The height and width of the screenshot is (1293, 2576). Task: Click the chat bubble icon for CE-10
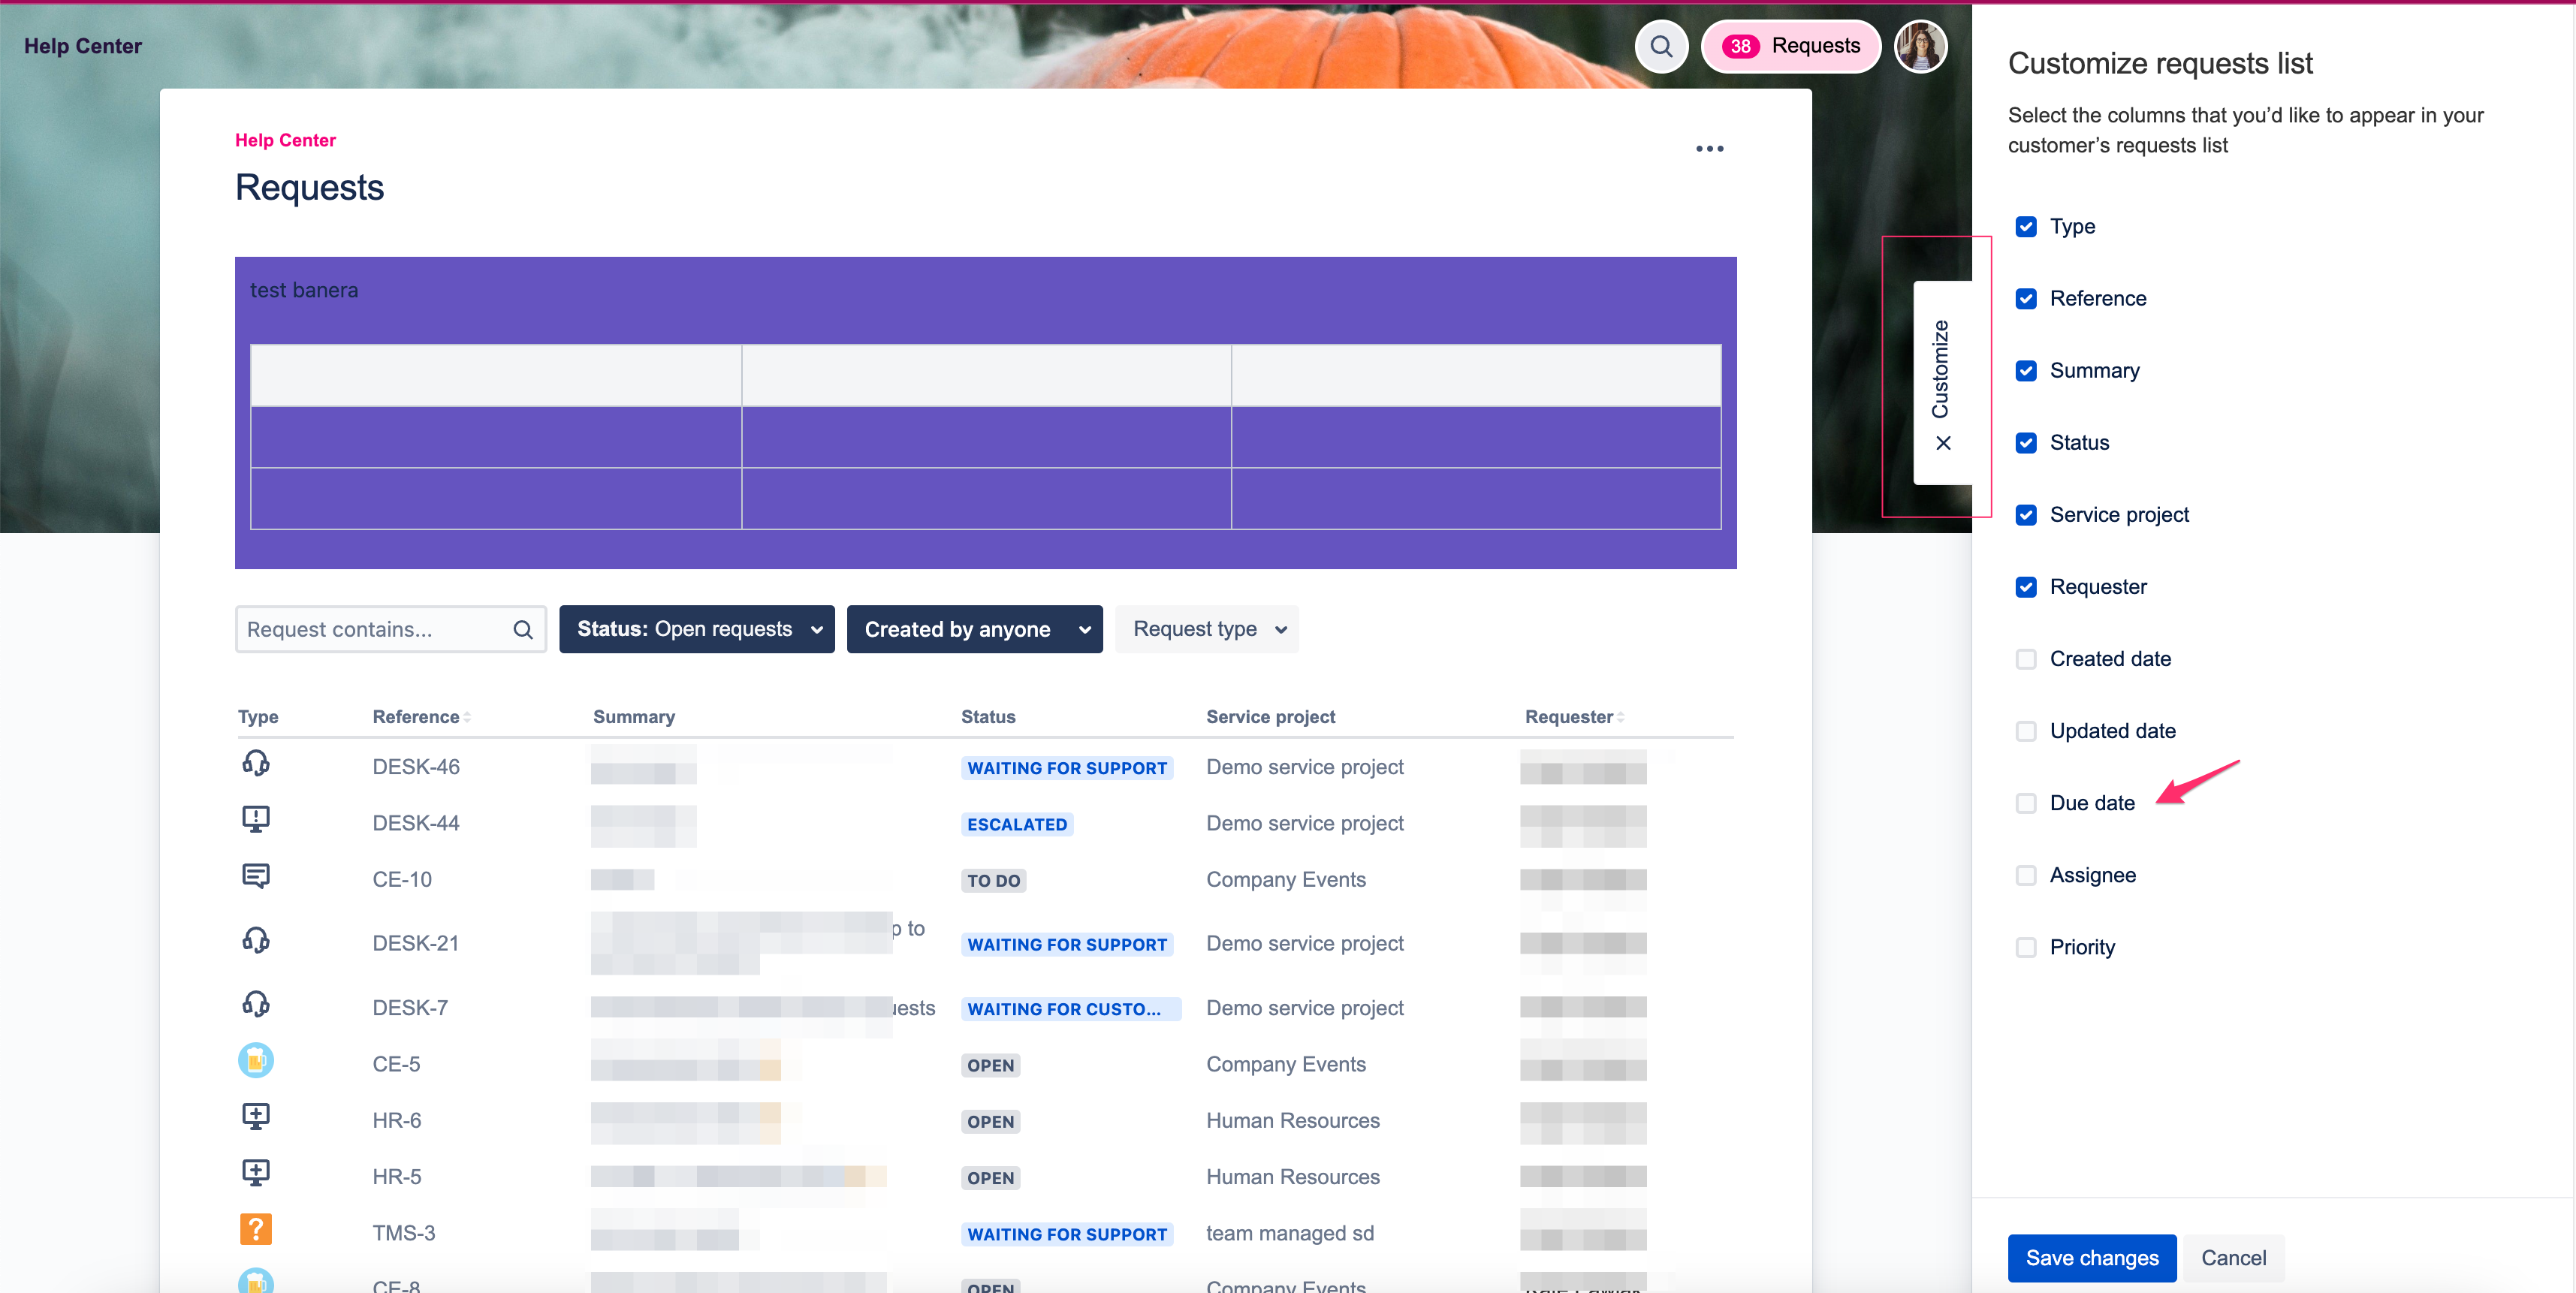256,877
